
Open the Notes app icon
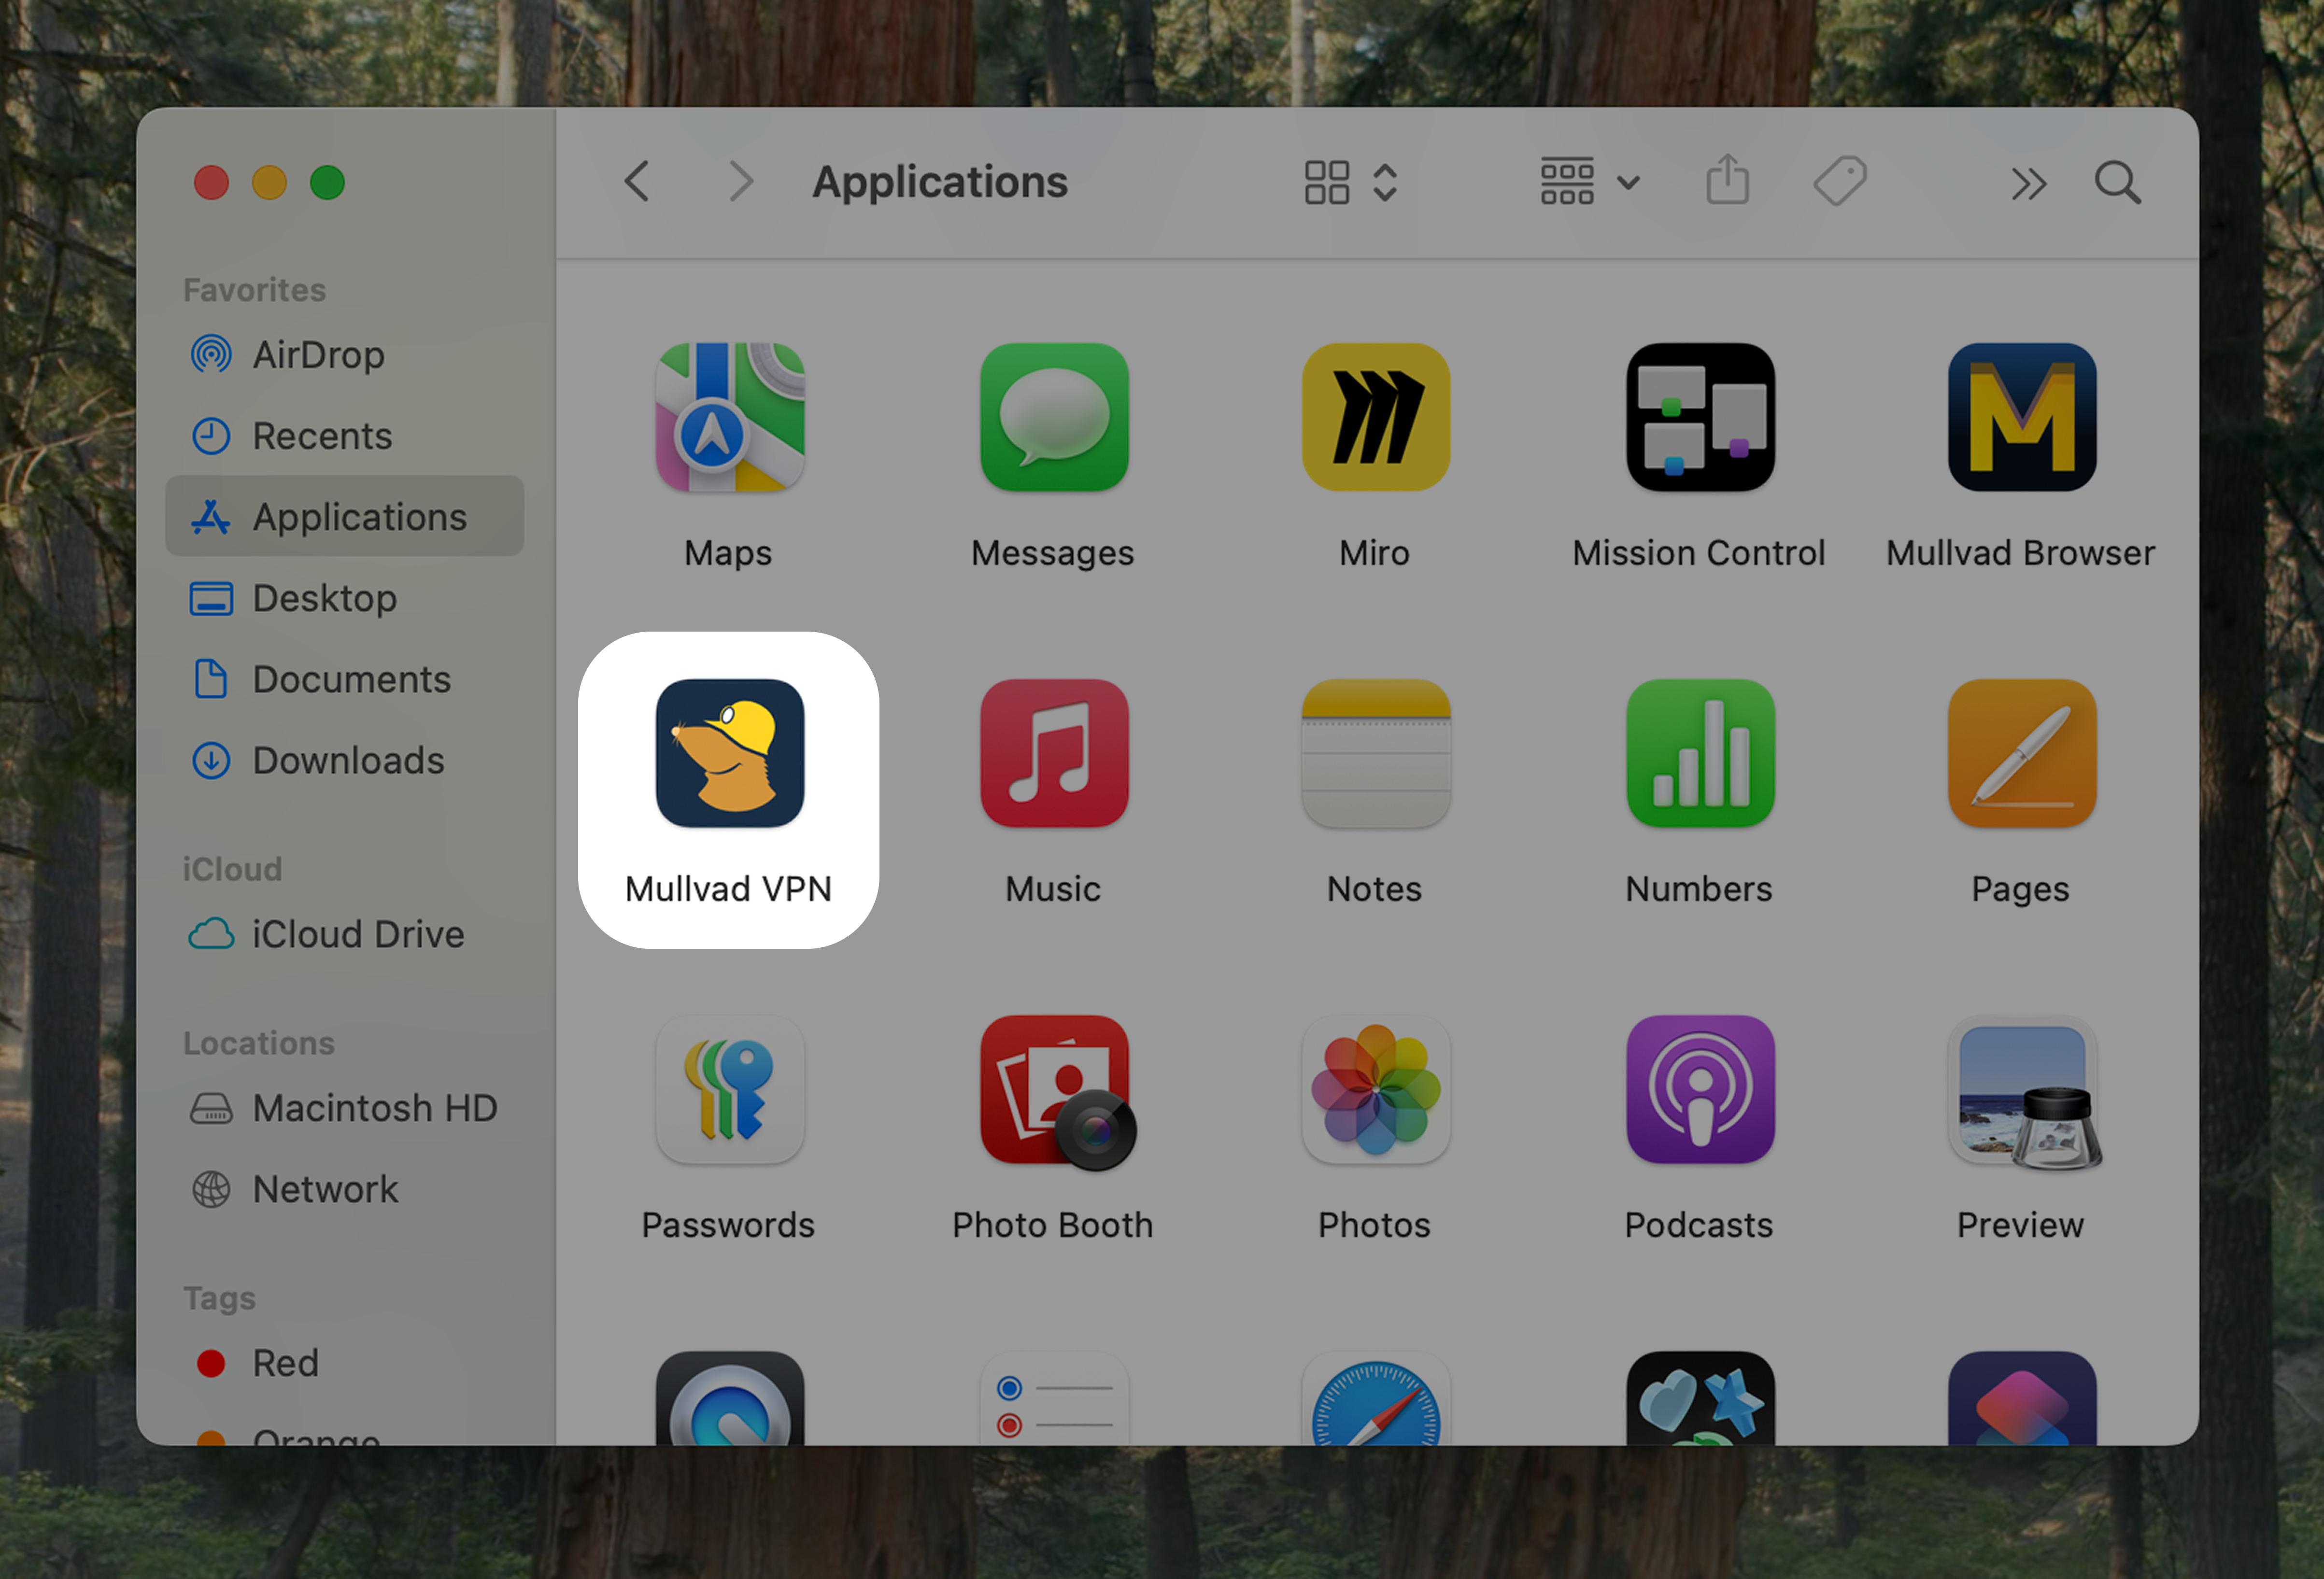(1375, 753)
